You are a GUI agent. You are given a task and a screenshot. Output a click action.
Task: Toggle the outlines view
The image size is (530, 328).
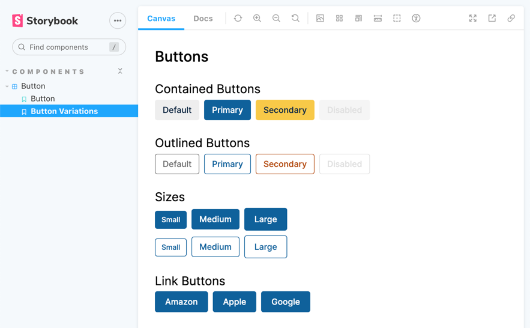pos(397,19)
